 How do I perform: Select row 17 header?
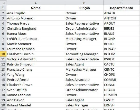[3, 90]
